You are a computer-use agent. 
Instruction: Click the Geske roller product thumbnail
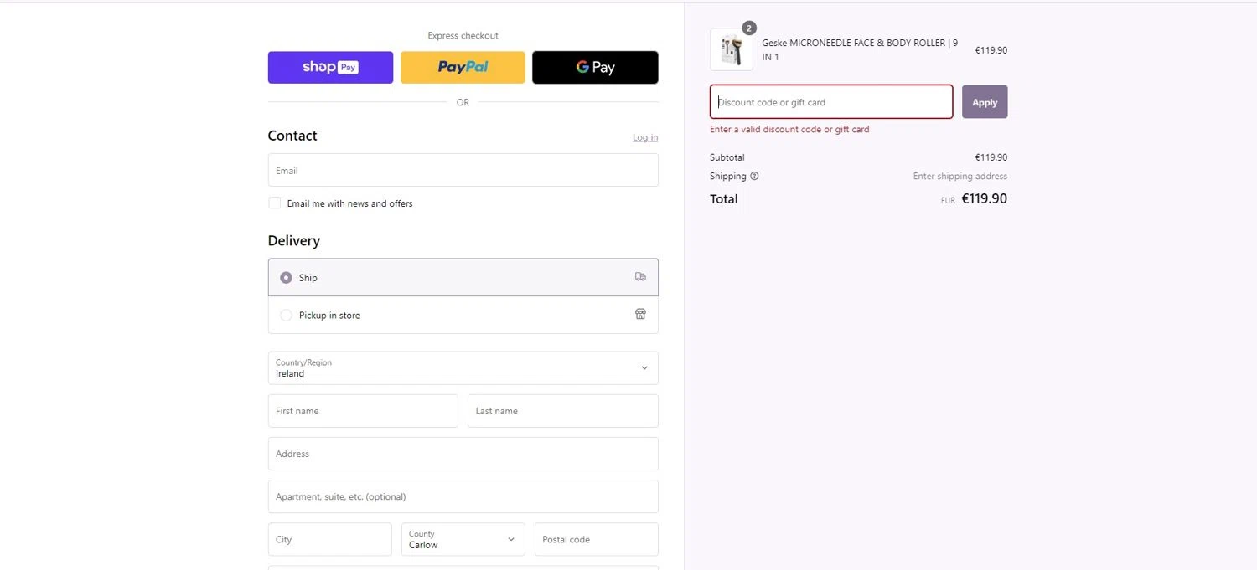[731, 50]
